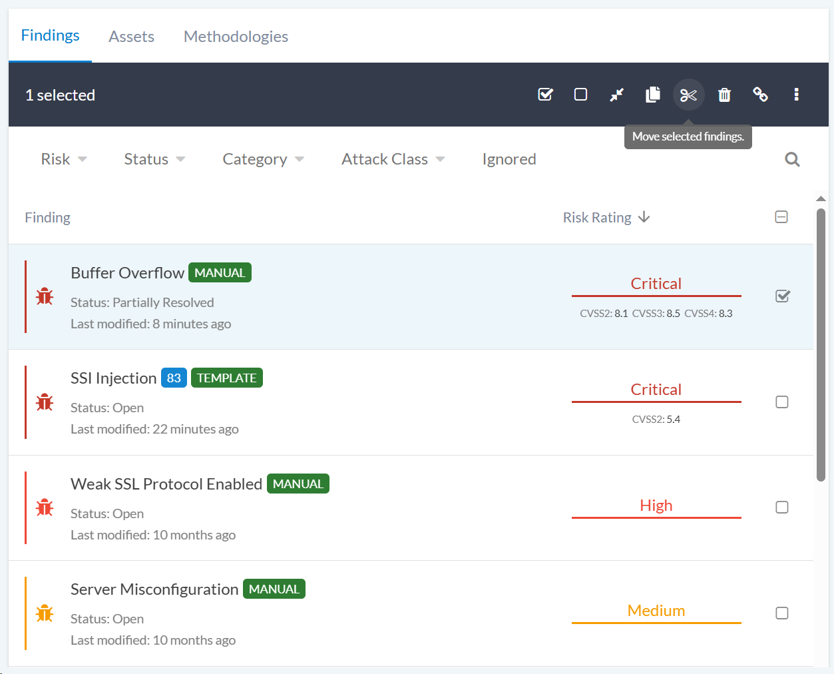Uncheck the Buffer Overflow checkbox
Image resolution: width=834 pixels, height=674 pixels.
782,296
